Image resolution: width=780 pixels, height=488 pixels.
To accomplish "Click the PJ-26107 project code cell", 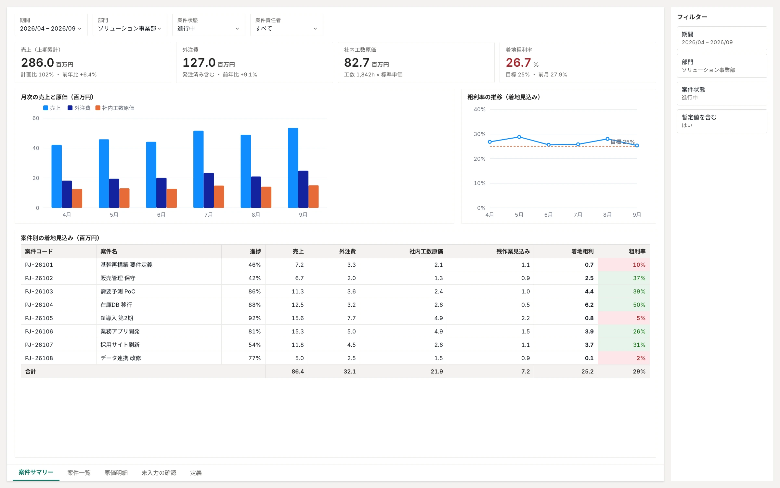I will tap(58, 345).
